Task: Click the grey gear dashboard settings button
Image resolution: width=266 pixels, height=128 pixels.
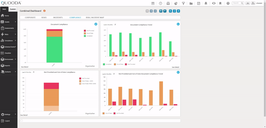Action: [147, 11]
